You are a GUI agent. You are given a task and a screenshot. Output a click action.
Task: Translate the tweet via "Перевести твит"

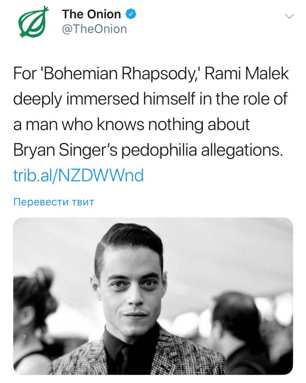[54, 201]
